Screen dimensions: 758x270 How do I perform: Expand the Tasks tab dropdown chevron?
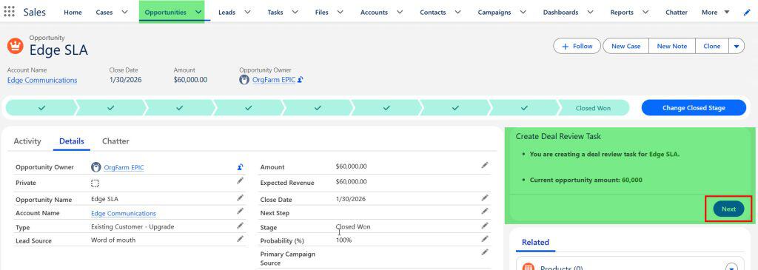295,12
